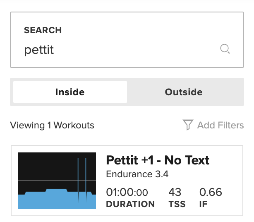254x222 pixels.
Task: Switch to the Outside workouts tab
Action: click(x=184, y=92)
